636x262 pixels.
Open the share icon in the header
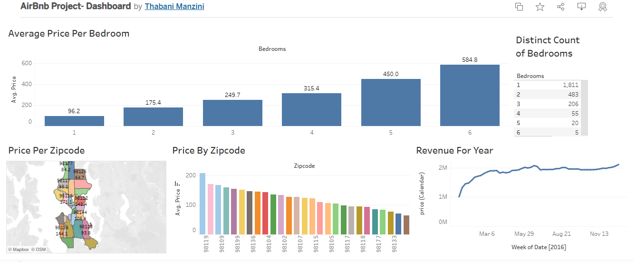point(561,7)
